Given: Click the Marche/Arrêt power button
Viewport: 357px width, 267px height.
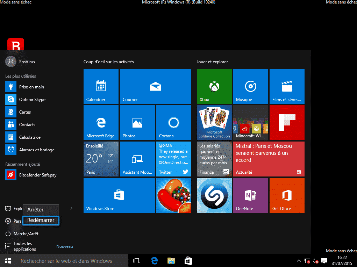Looking at the screenshot, I should point(26,233).
